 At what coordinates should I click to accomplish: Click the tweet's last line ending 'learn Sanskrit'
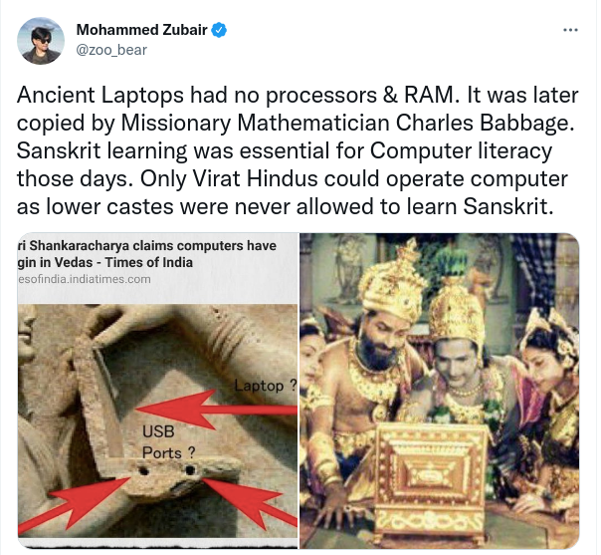[x=286, y=207]
